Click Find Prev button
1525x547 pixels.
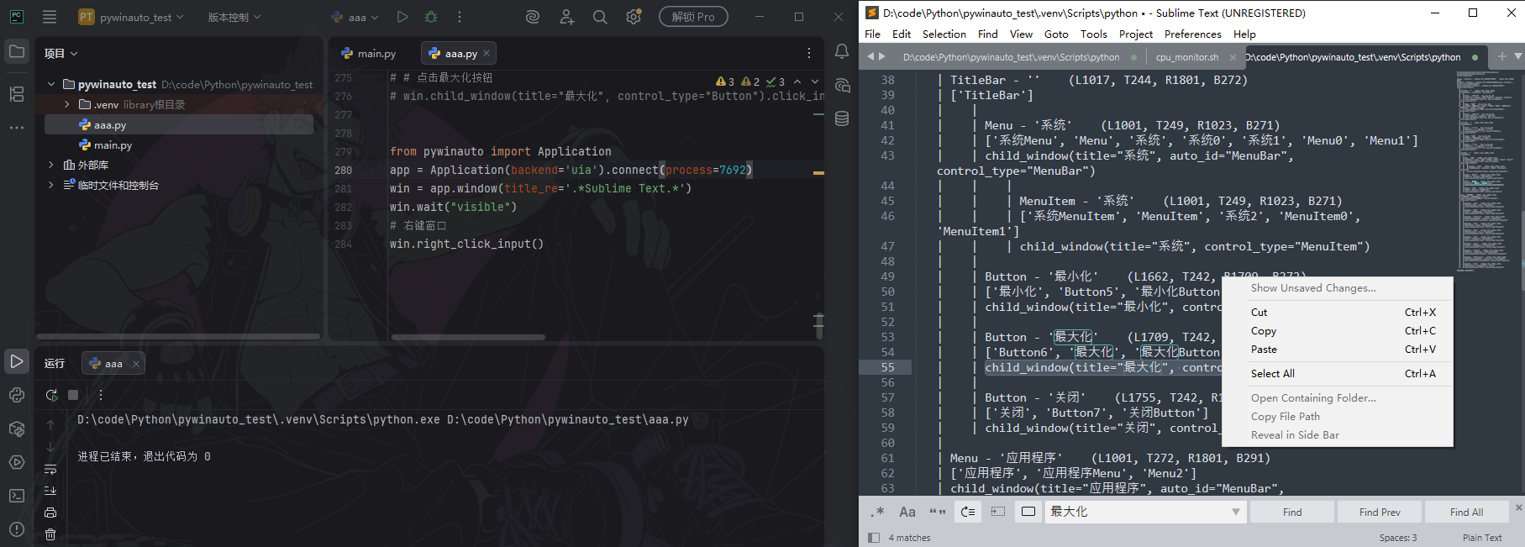1380,512
